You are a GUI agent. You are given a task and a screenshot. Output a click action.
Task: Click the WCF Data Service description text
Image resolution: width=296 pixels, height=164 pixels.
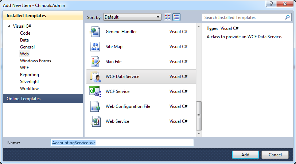(244, 37)
